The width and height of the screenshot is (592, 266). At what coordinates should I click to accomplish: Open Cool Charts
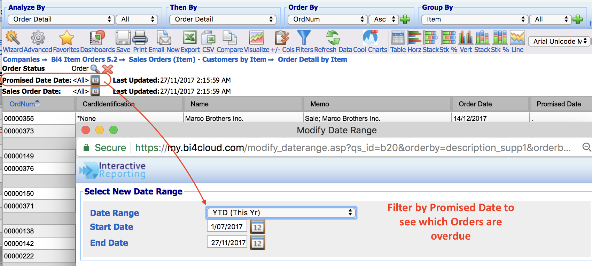370,38
